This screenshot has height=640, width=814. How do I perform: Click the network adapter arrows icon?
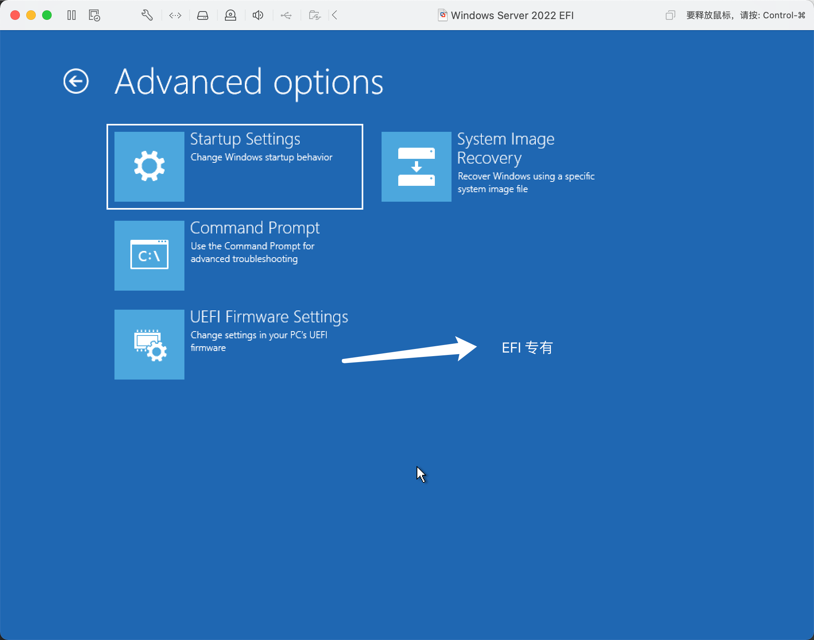175,15
